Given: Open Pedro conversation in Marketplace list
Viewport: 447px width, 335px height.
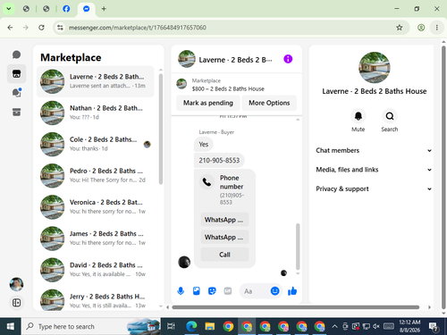Looking at the screenshot, I should [x=96, y=175].
